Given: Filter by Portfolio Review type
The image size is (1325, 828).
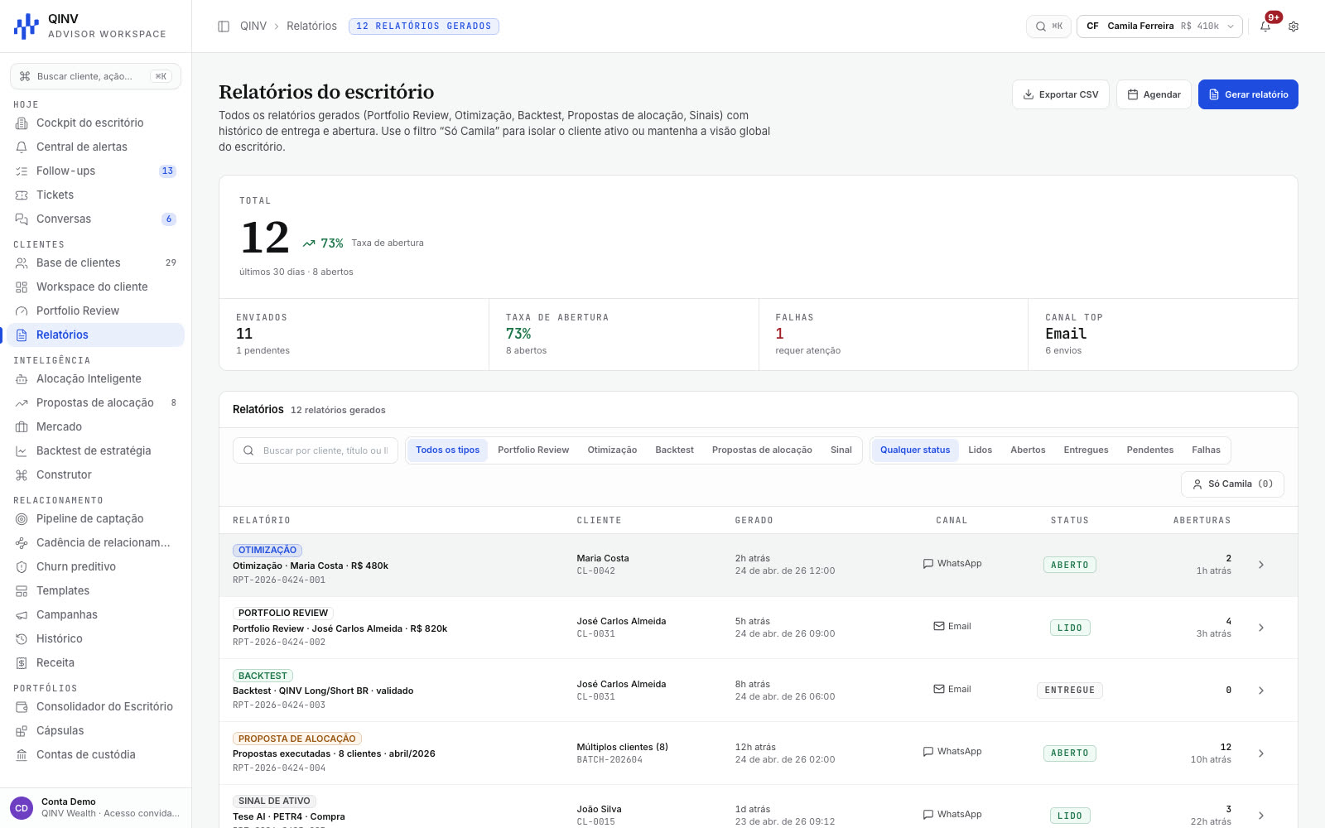Looking at the screenshot, I should click(x=533, y=450).
